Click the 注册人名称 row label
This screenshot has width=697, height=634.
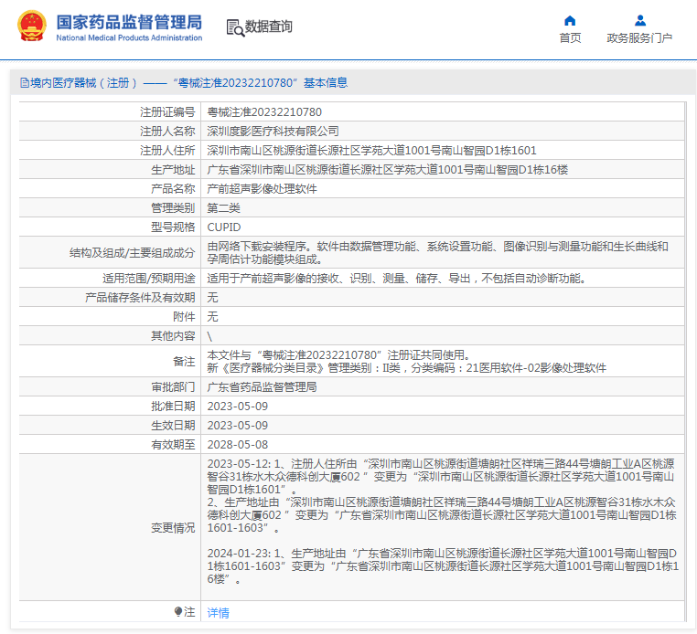[x=167, y=132]
